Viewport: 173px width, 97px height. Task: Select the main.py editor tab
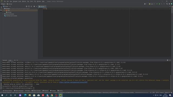42,6
